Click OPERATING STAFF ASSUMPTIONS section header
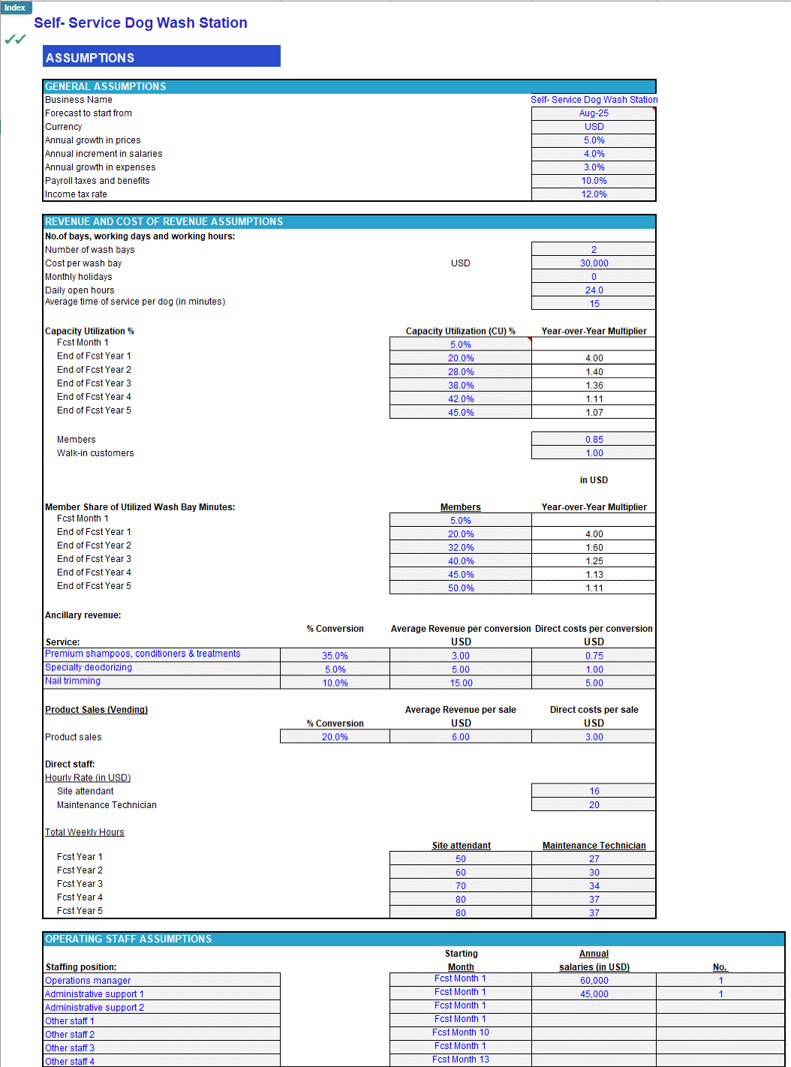This screenshot has width=791, height=1067. pyautogui.click(x=414, y=939)
